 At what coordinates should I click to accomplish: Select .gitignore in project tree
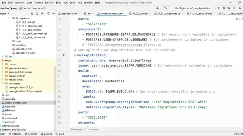10,99
